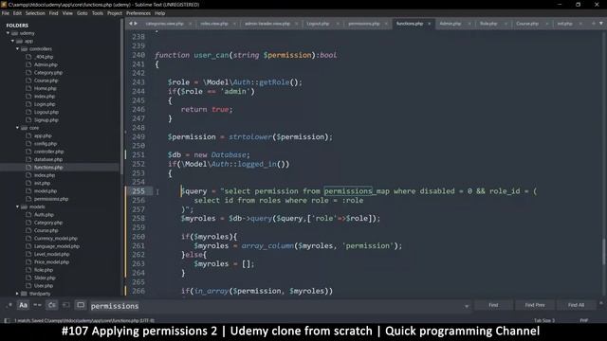Open model.php in the sidebar

coord(46,191)
